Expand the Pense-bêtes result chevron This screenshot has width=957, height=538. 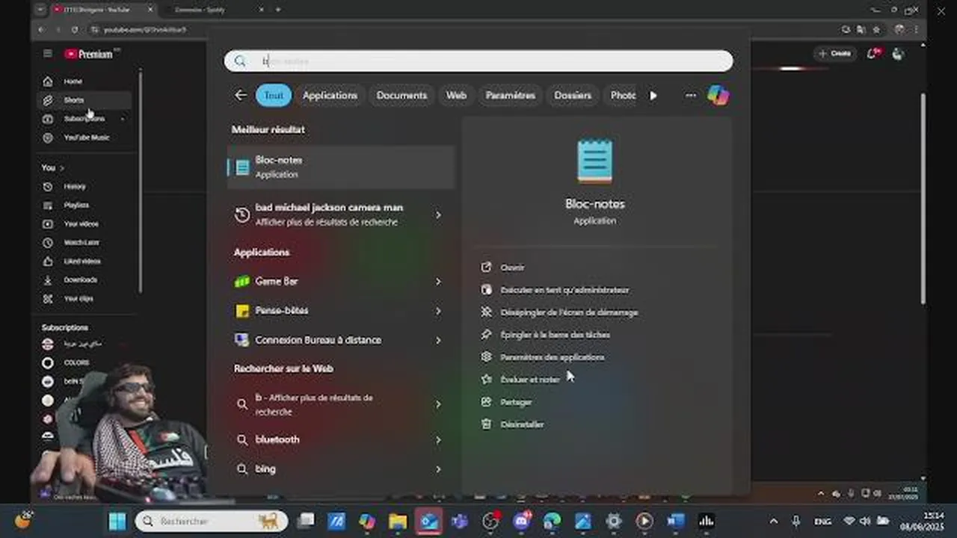point(438,311)
